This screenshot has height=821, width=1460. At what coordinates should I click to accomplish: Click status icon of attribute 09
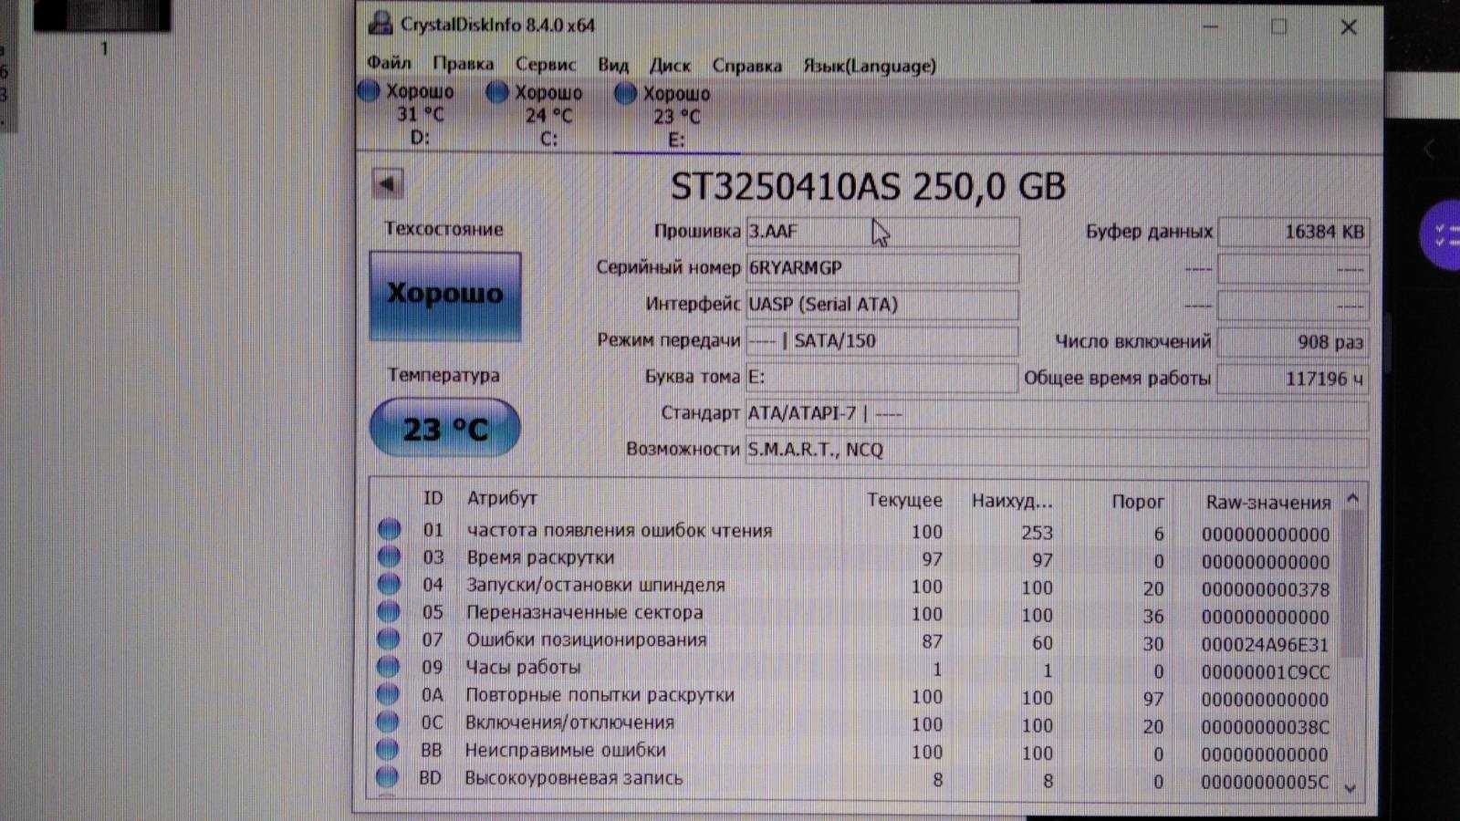coord(389,667)
